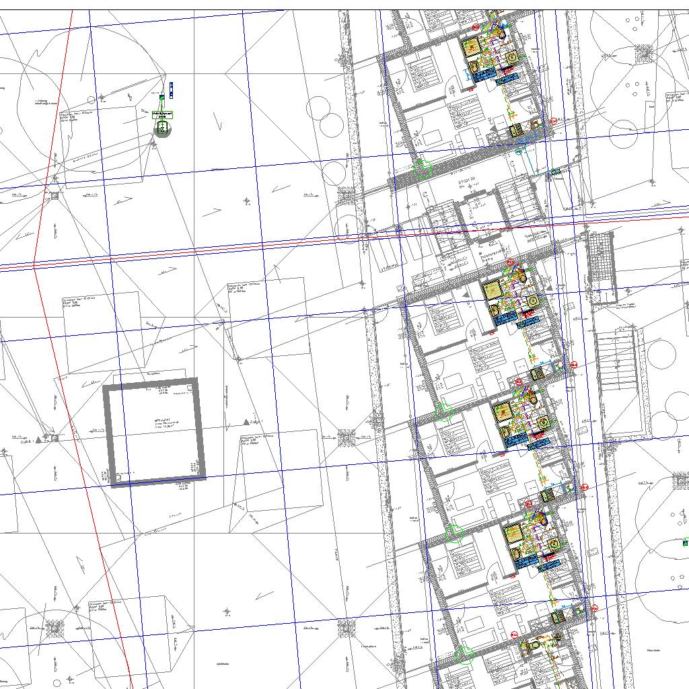Click the small teal rectangle outside the building wall
The height and width of the screenshot is (689, 689).
click(x=556, y=173)
